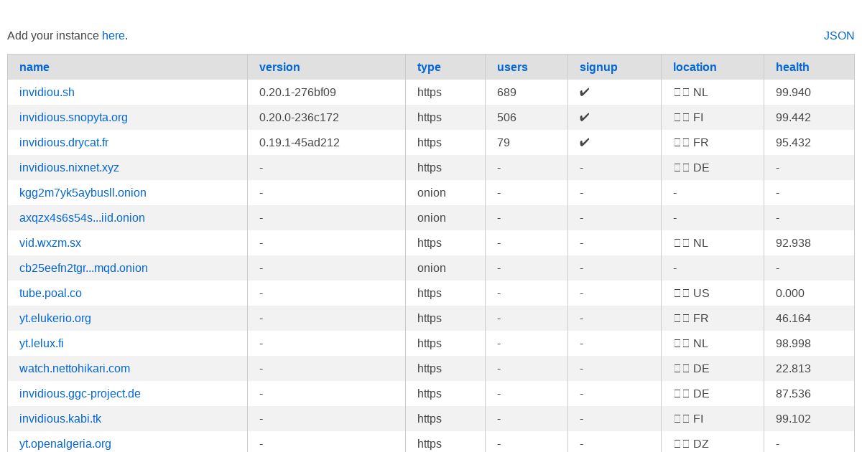Open watch.nettohikari.com instance link
Screen dimensions: 862x452
pyautogui.click(x=75, y=368)
